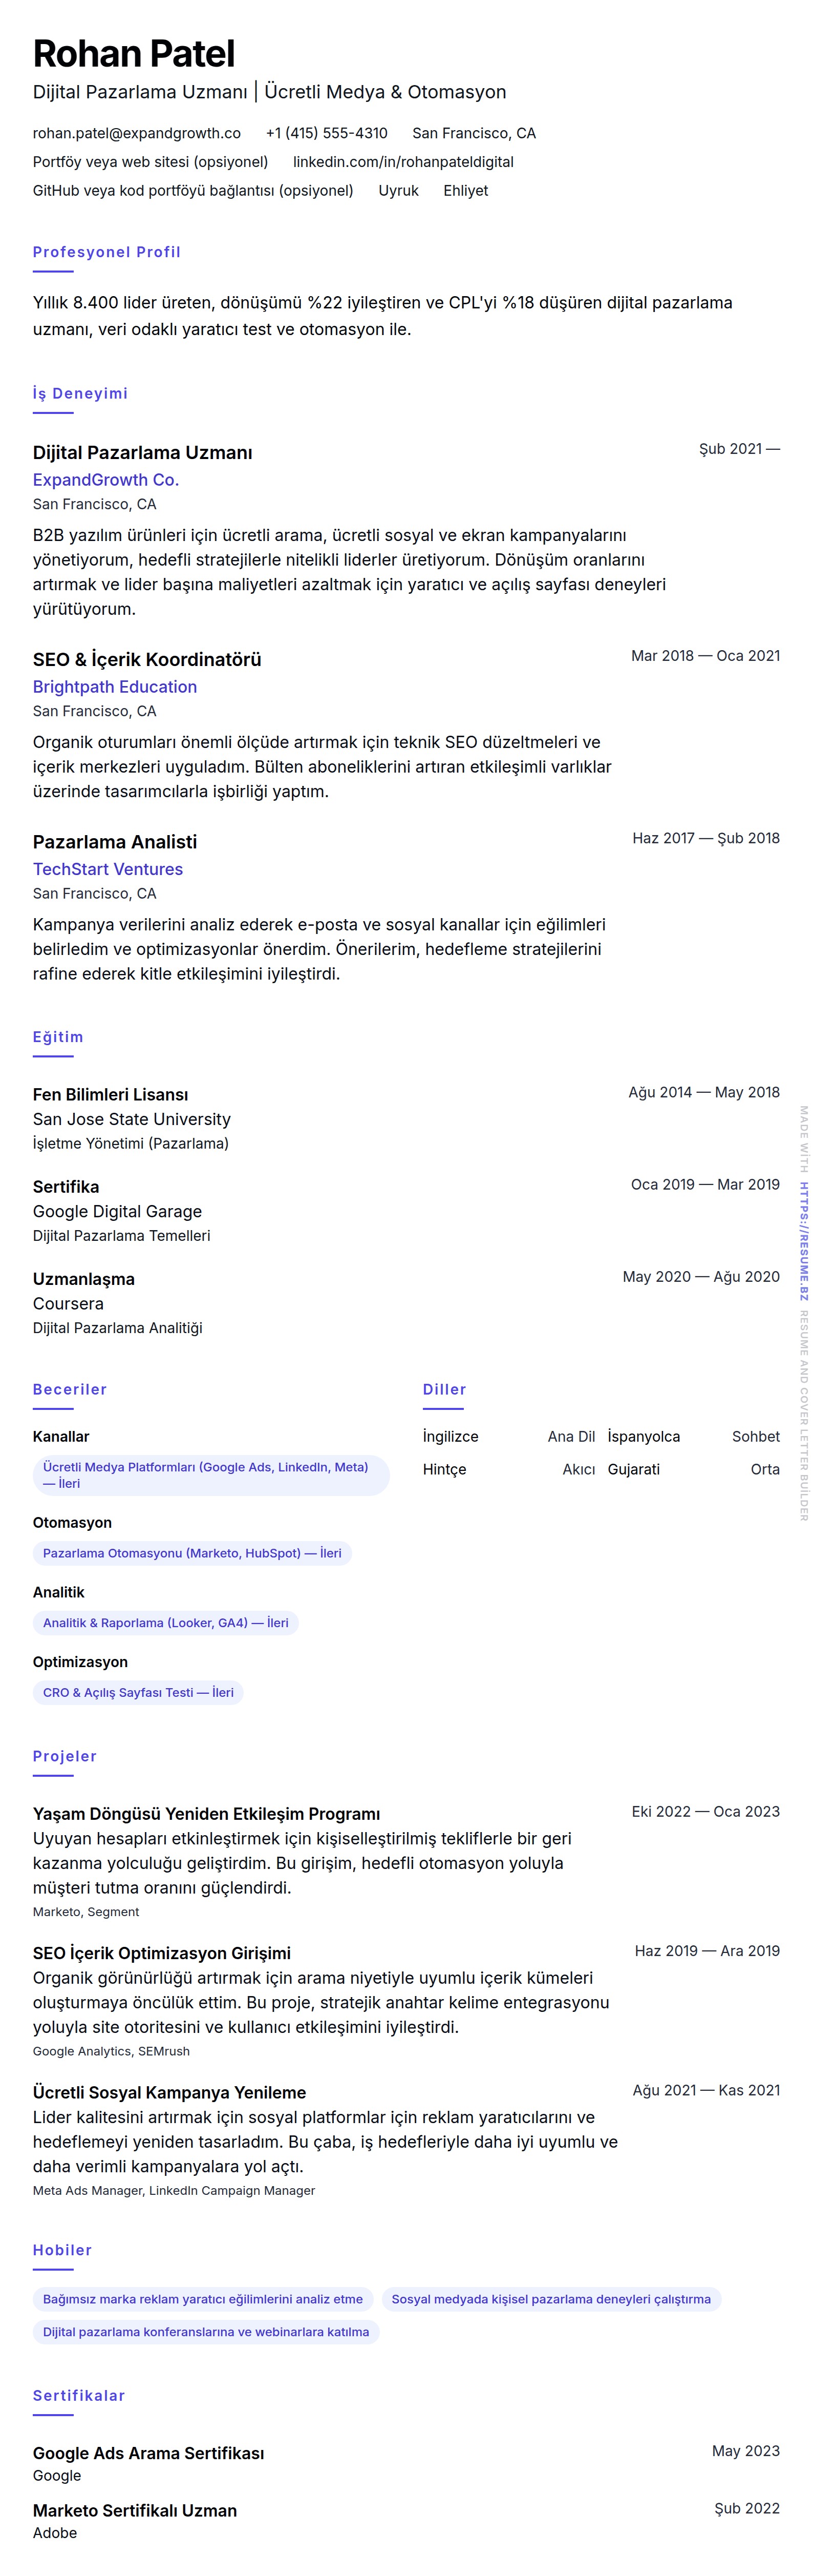This screenshot has height=2576, width=813.
Task: Select the Yaşam Döngüsü Yeniden Etkileşim Programı heading
Action: 207,1814
